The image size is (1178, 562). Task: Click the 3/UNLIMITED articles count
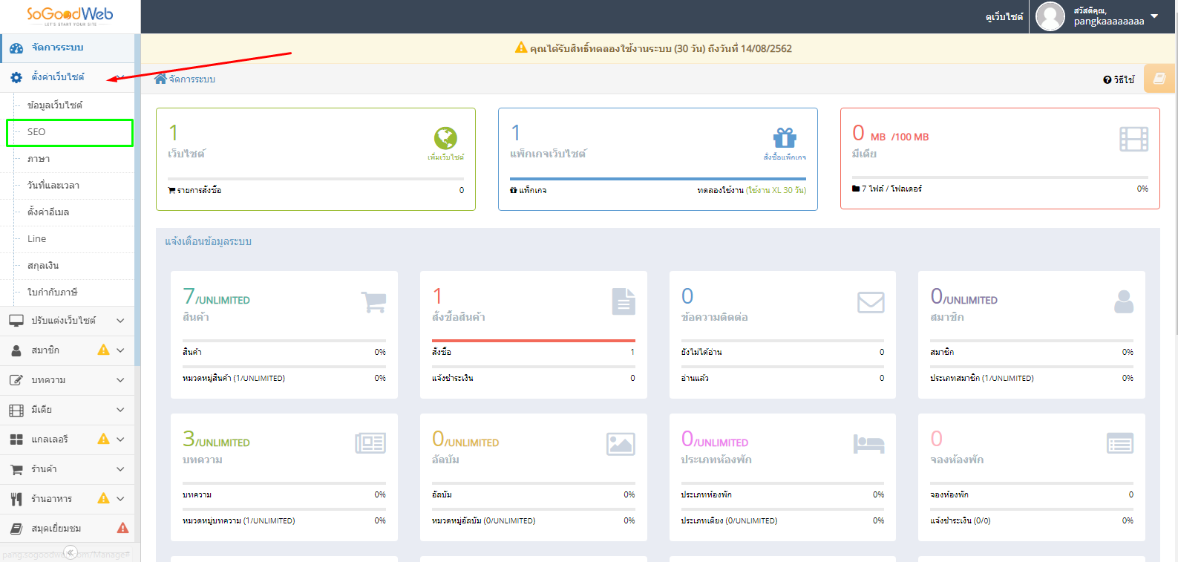click(x=216, y=440)
